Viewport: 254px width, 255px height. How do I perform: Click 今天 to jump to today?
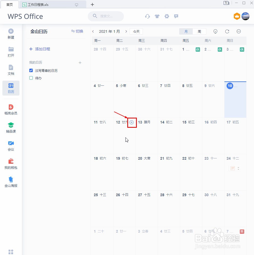(136, 31)
